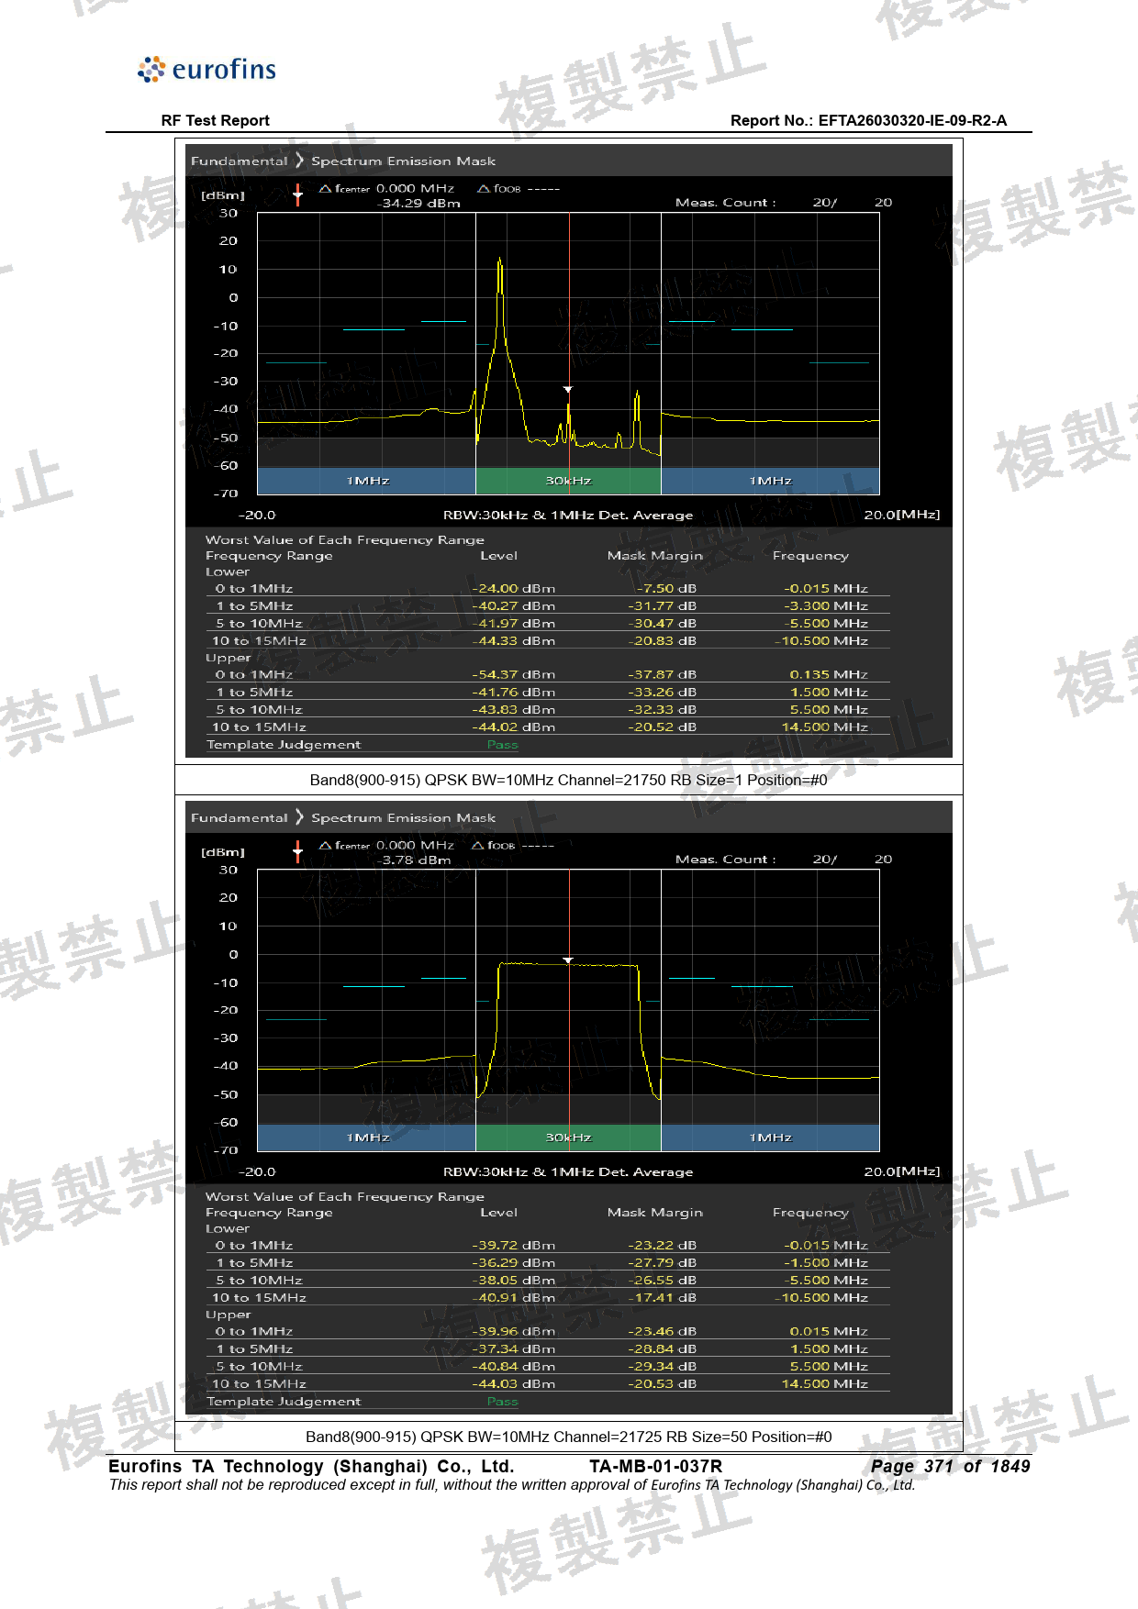Image resolution: width=1138 pixels, height=1609 pixels.
Task: Click the Lower 0 to 1MHz row, top table
Action: pos(548,589)
